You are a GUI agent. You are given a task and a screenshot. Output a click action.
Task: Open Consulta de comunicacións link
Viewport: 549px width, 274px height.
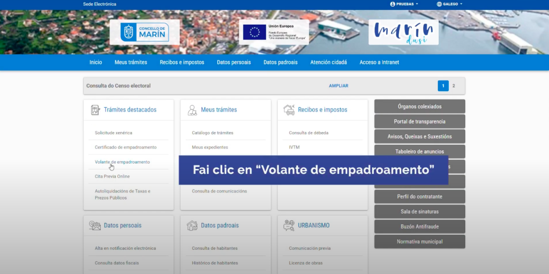click(x=219, y=191)
